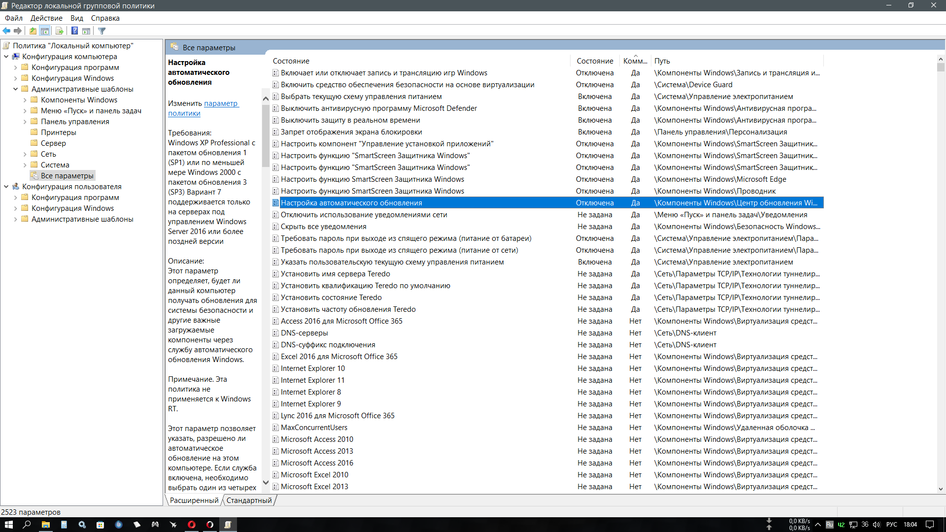
Task: Toggle the Show/Hide console tree icon
Action: [x=45, y=31]
